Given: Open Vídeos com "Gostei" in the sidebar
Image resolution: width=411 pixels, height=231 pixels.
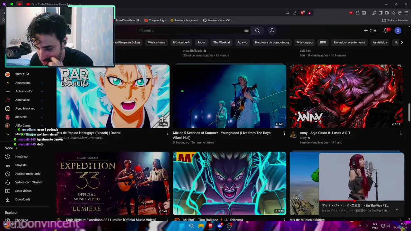Looking at the screenshot, I should pos(29,182).
